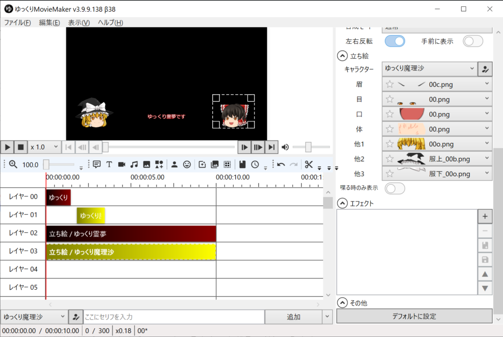The width and height of the screenshot is (503, 337).
Task: Select the 立ち絵 / ゆっくり魔理沙 clip
Action: pyautogui.click(x=131, y=252)
